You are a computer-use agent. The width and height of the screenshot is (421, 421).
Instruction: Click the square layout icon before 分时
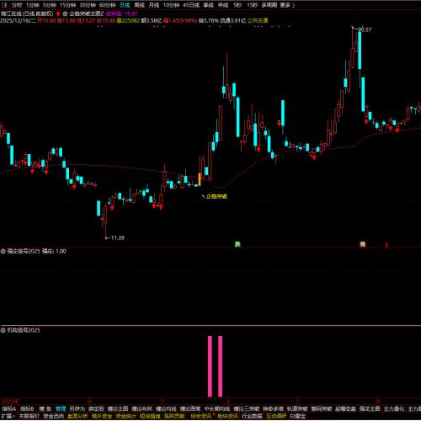(4, 5)
